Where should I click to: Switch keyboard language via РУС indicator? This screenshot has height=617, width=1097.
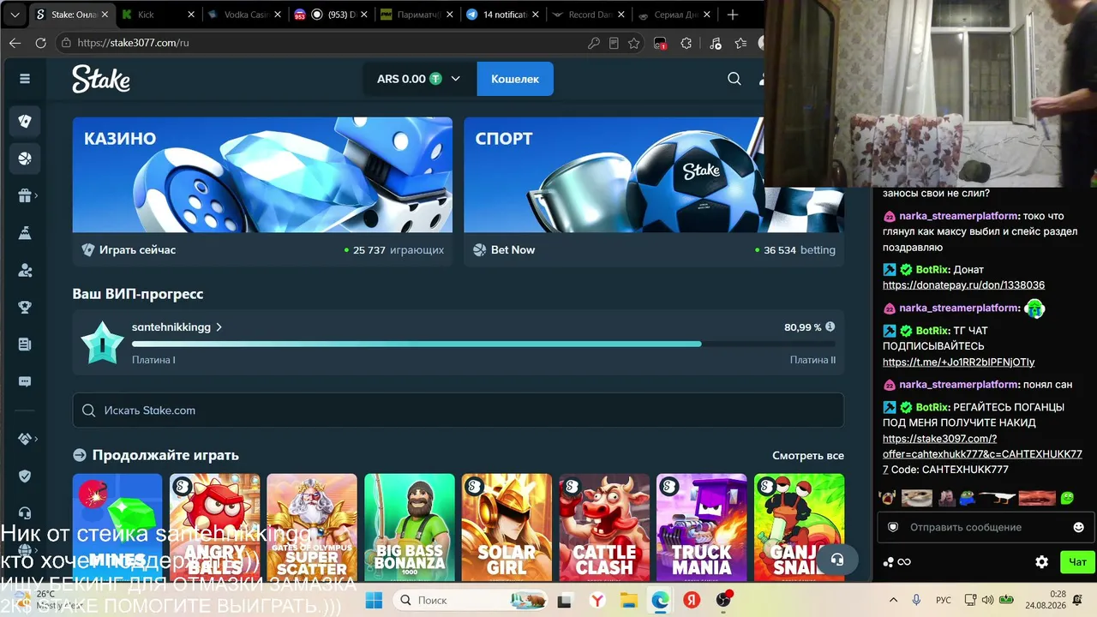click(x=943, y=600)
